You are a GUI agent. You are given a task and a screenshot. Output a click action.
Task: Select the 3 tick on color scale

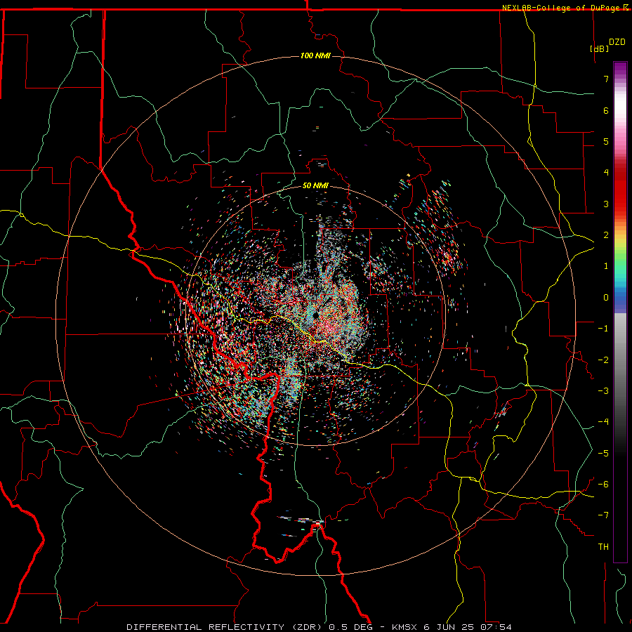(x=606, y=204)
